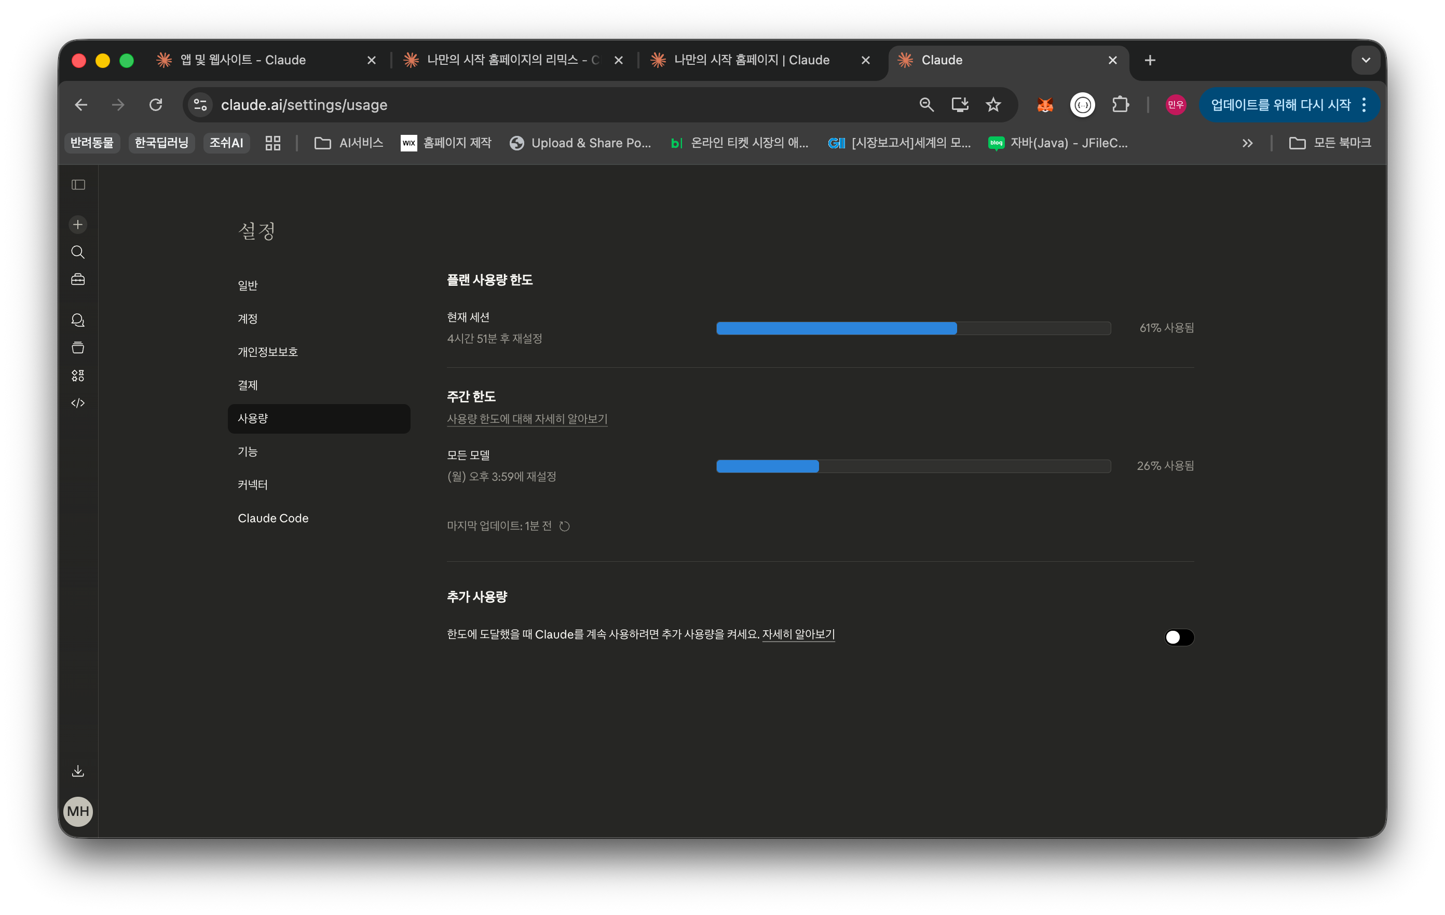
Task: Click the 26% 사용됨 label
Action: (1165, 466)
